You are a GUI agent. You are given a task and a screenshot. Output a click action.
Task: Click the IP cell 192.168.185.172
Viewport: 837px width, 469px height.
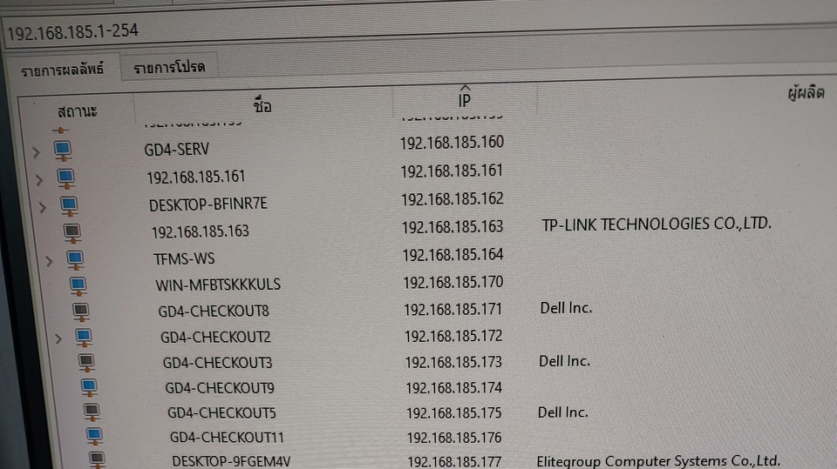(453, 336)
